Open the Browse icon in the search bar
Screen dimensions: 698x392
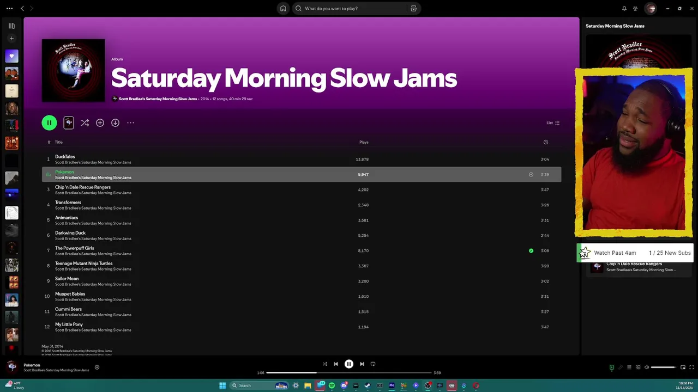pos(413,8)
